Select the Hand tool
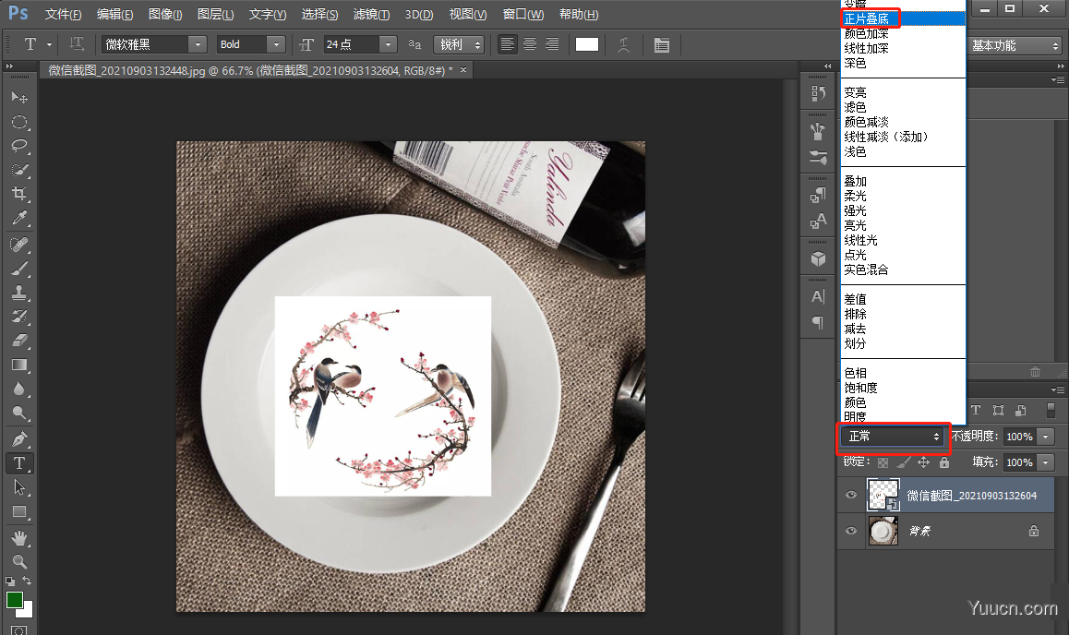This screenshot has height=635, width=1069. tap(18, 536)
